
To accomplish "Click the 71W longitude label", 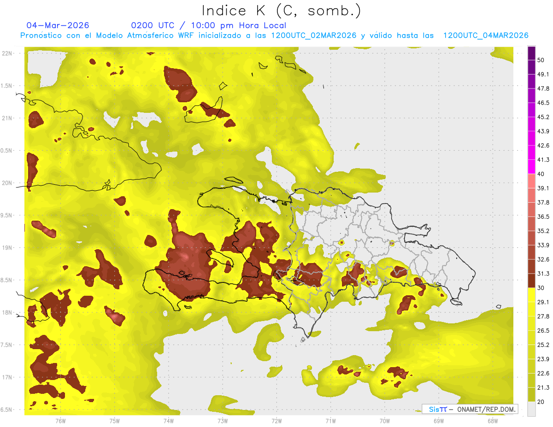I will [x=330, y=421].
